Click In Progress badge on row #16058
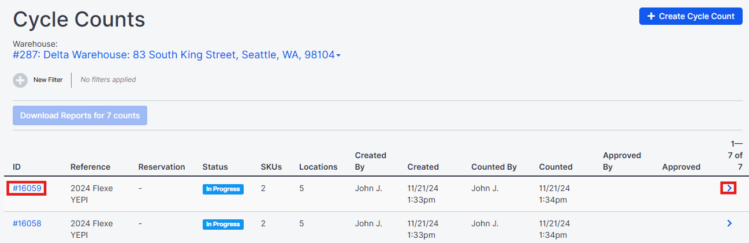 223,224
